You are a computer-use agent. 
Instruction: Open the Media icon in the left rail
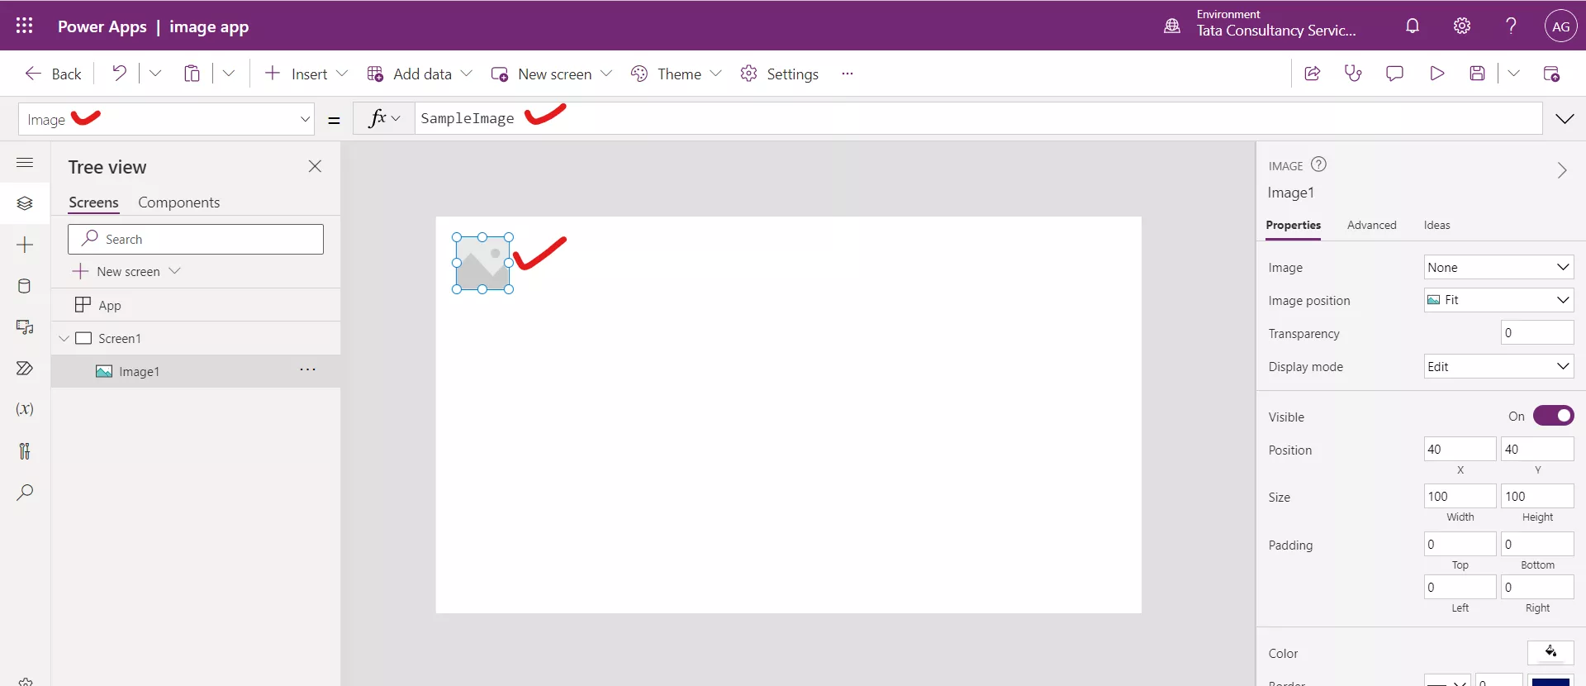[x=25, y=327]
